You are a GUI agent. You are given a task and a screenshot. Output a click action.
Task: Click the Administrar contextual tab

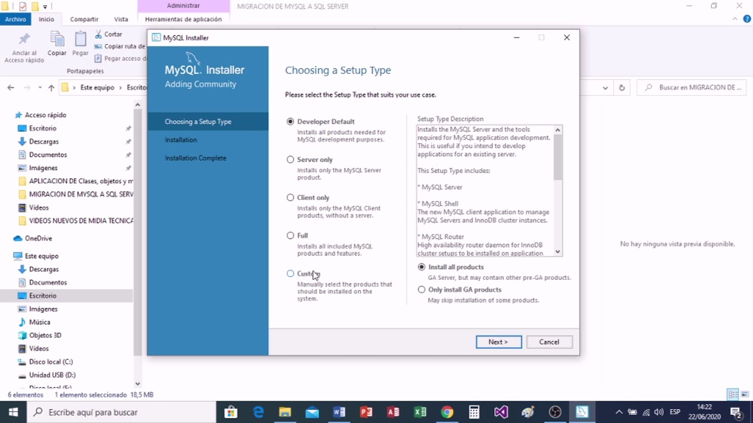184,6
